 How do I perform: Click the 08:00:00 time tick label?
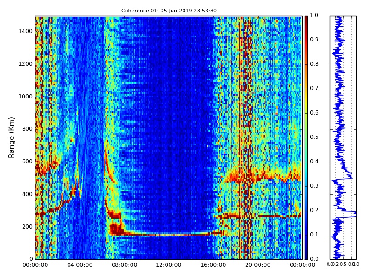coord(124,265)
